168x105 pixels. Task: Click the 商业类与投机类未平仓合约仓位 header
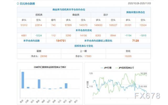[69, 9]
